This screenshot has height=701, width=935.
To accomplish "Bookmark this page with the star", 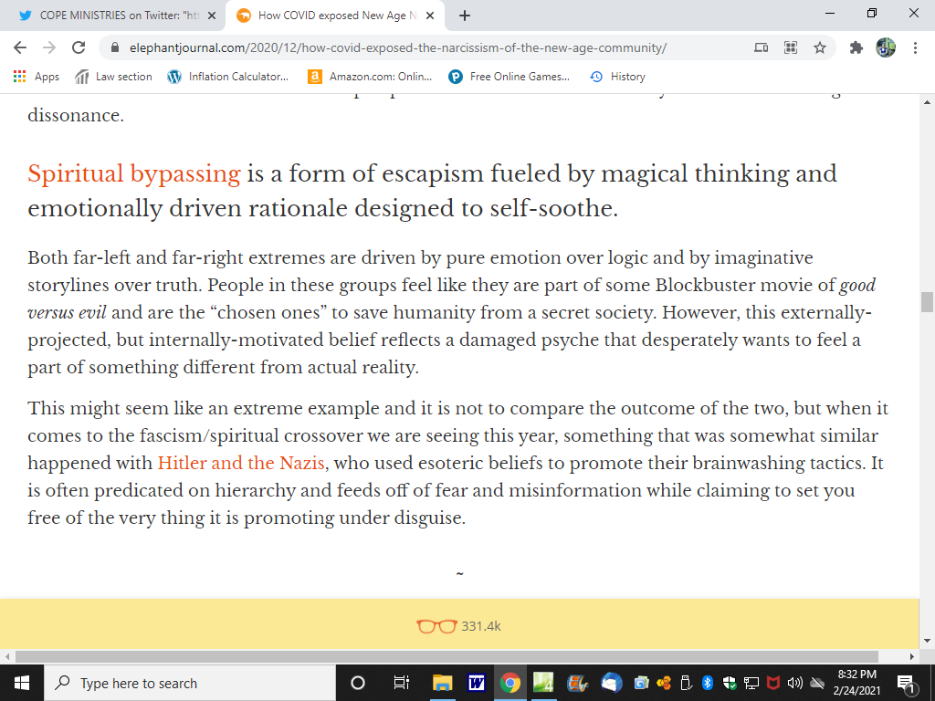I will coord(820,47).
